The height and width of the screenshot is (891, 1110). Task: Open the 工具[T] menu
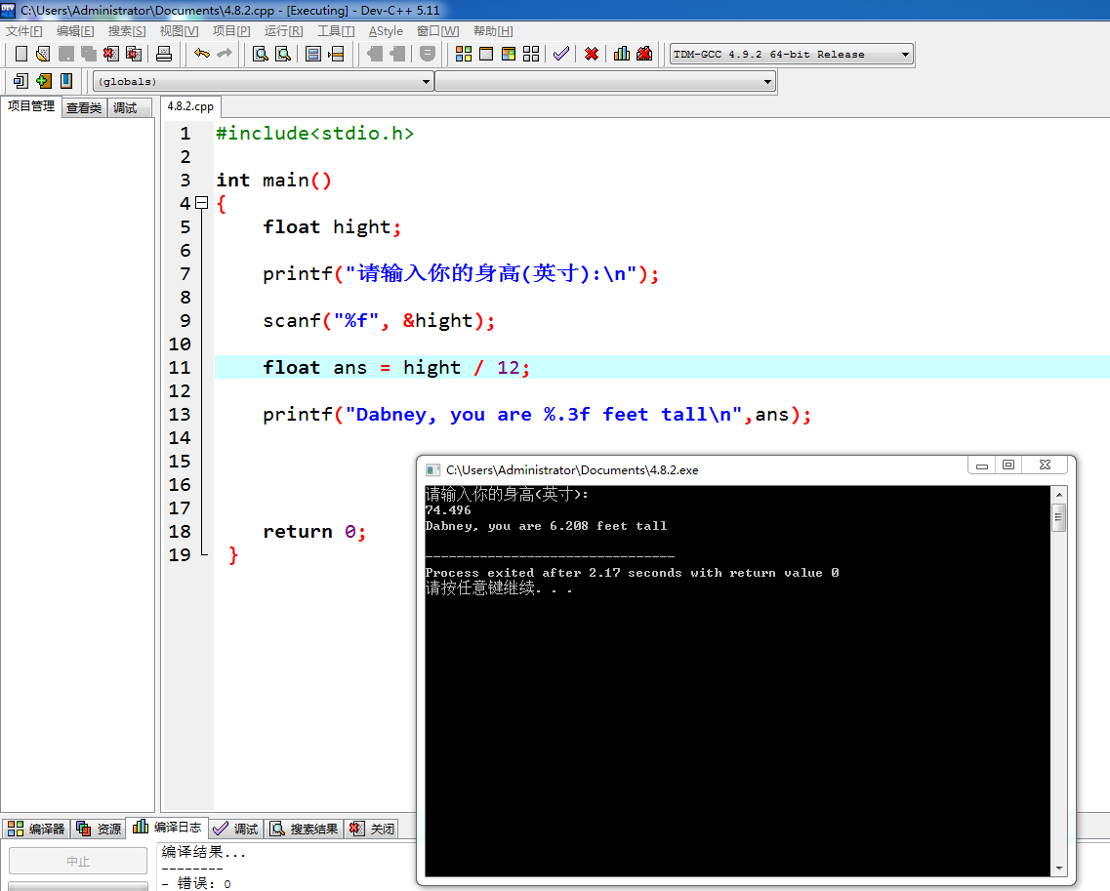[336, 31]
